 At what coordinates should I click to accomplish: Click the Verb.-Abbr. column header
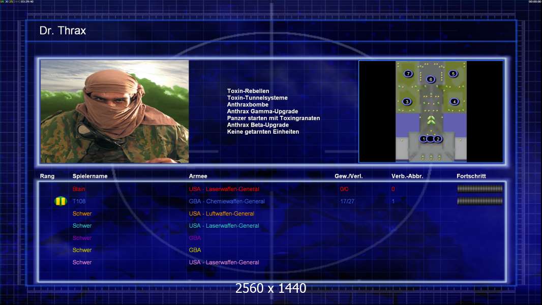[x=407, y=176]
